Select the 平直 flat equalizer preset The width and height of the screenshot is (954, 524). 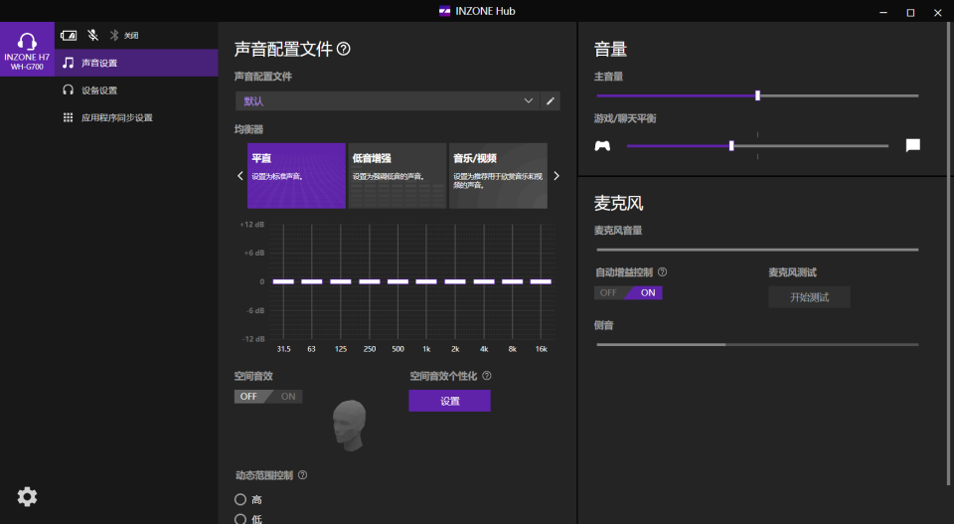(x=296, y=176)
